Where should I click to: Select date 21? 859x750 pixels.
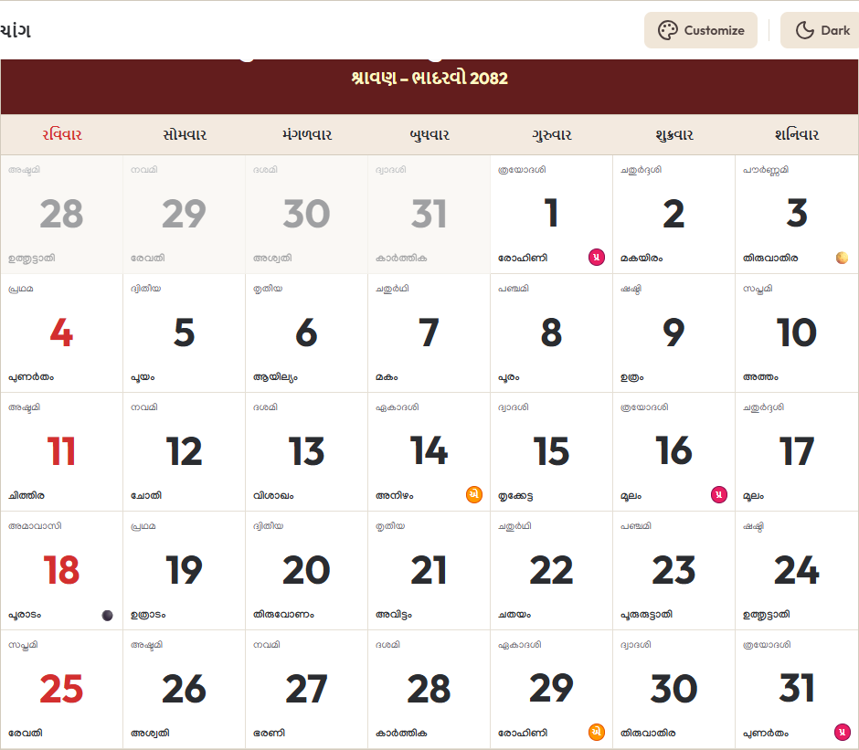(x=429, y=570)
